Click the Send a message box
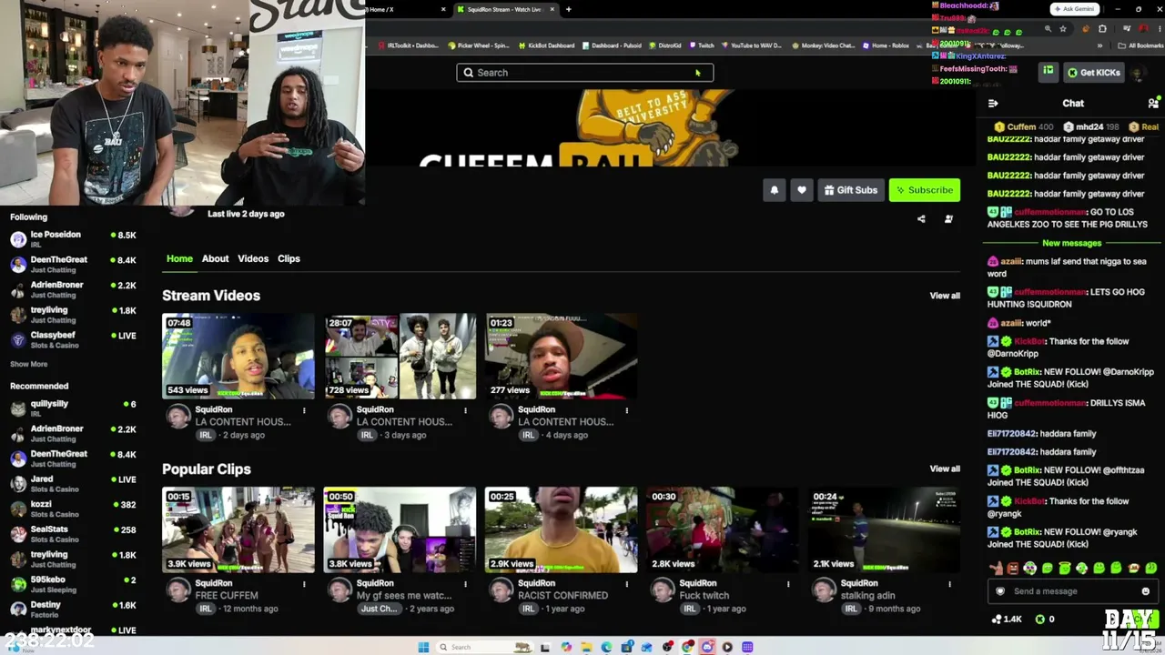The image size is (1165, 655). (x=1073, y=591)
